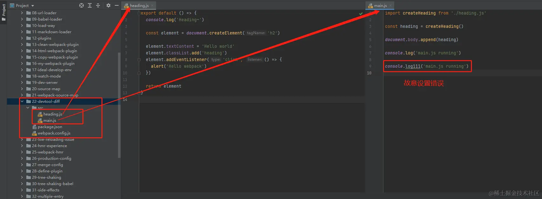The image size is (542, 199).
Task: Click the main.js file icon in tree
Action: (40, 121)
